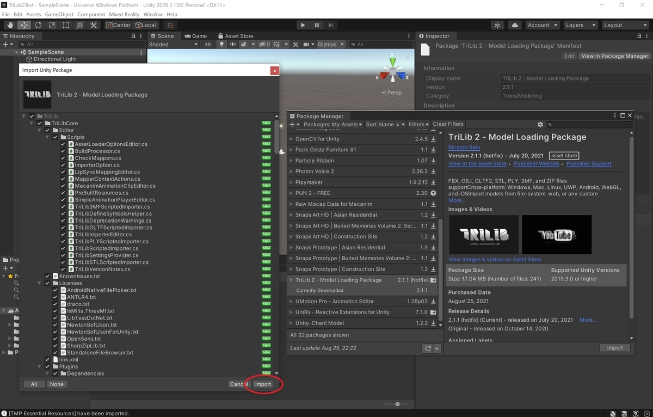The image size is (653, 417).
Task: Open Collab sun icon in toolbar
Action: point(497,25)
